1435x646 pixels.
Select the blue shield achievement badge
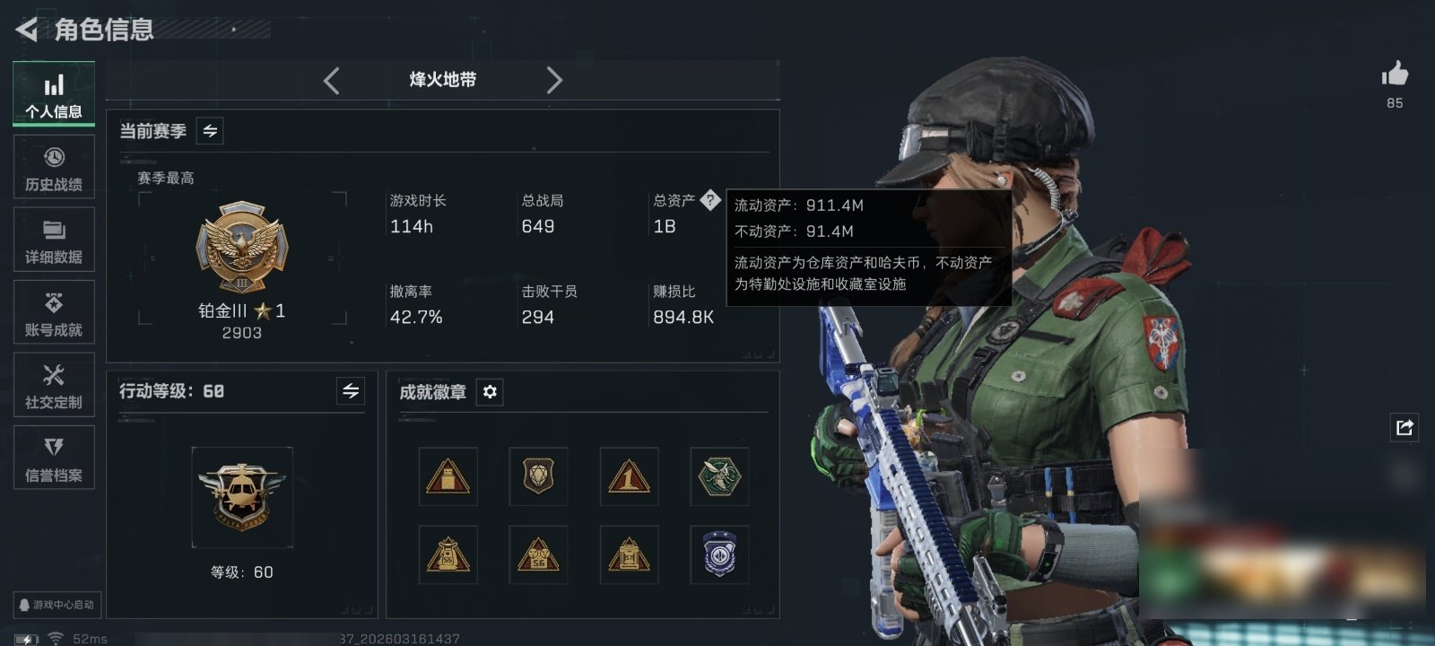(x=719, y=554)
